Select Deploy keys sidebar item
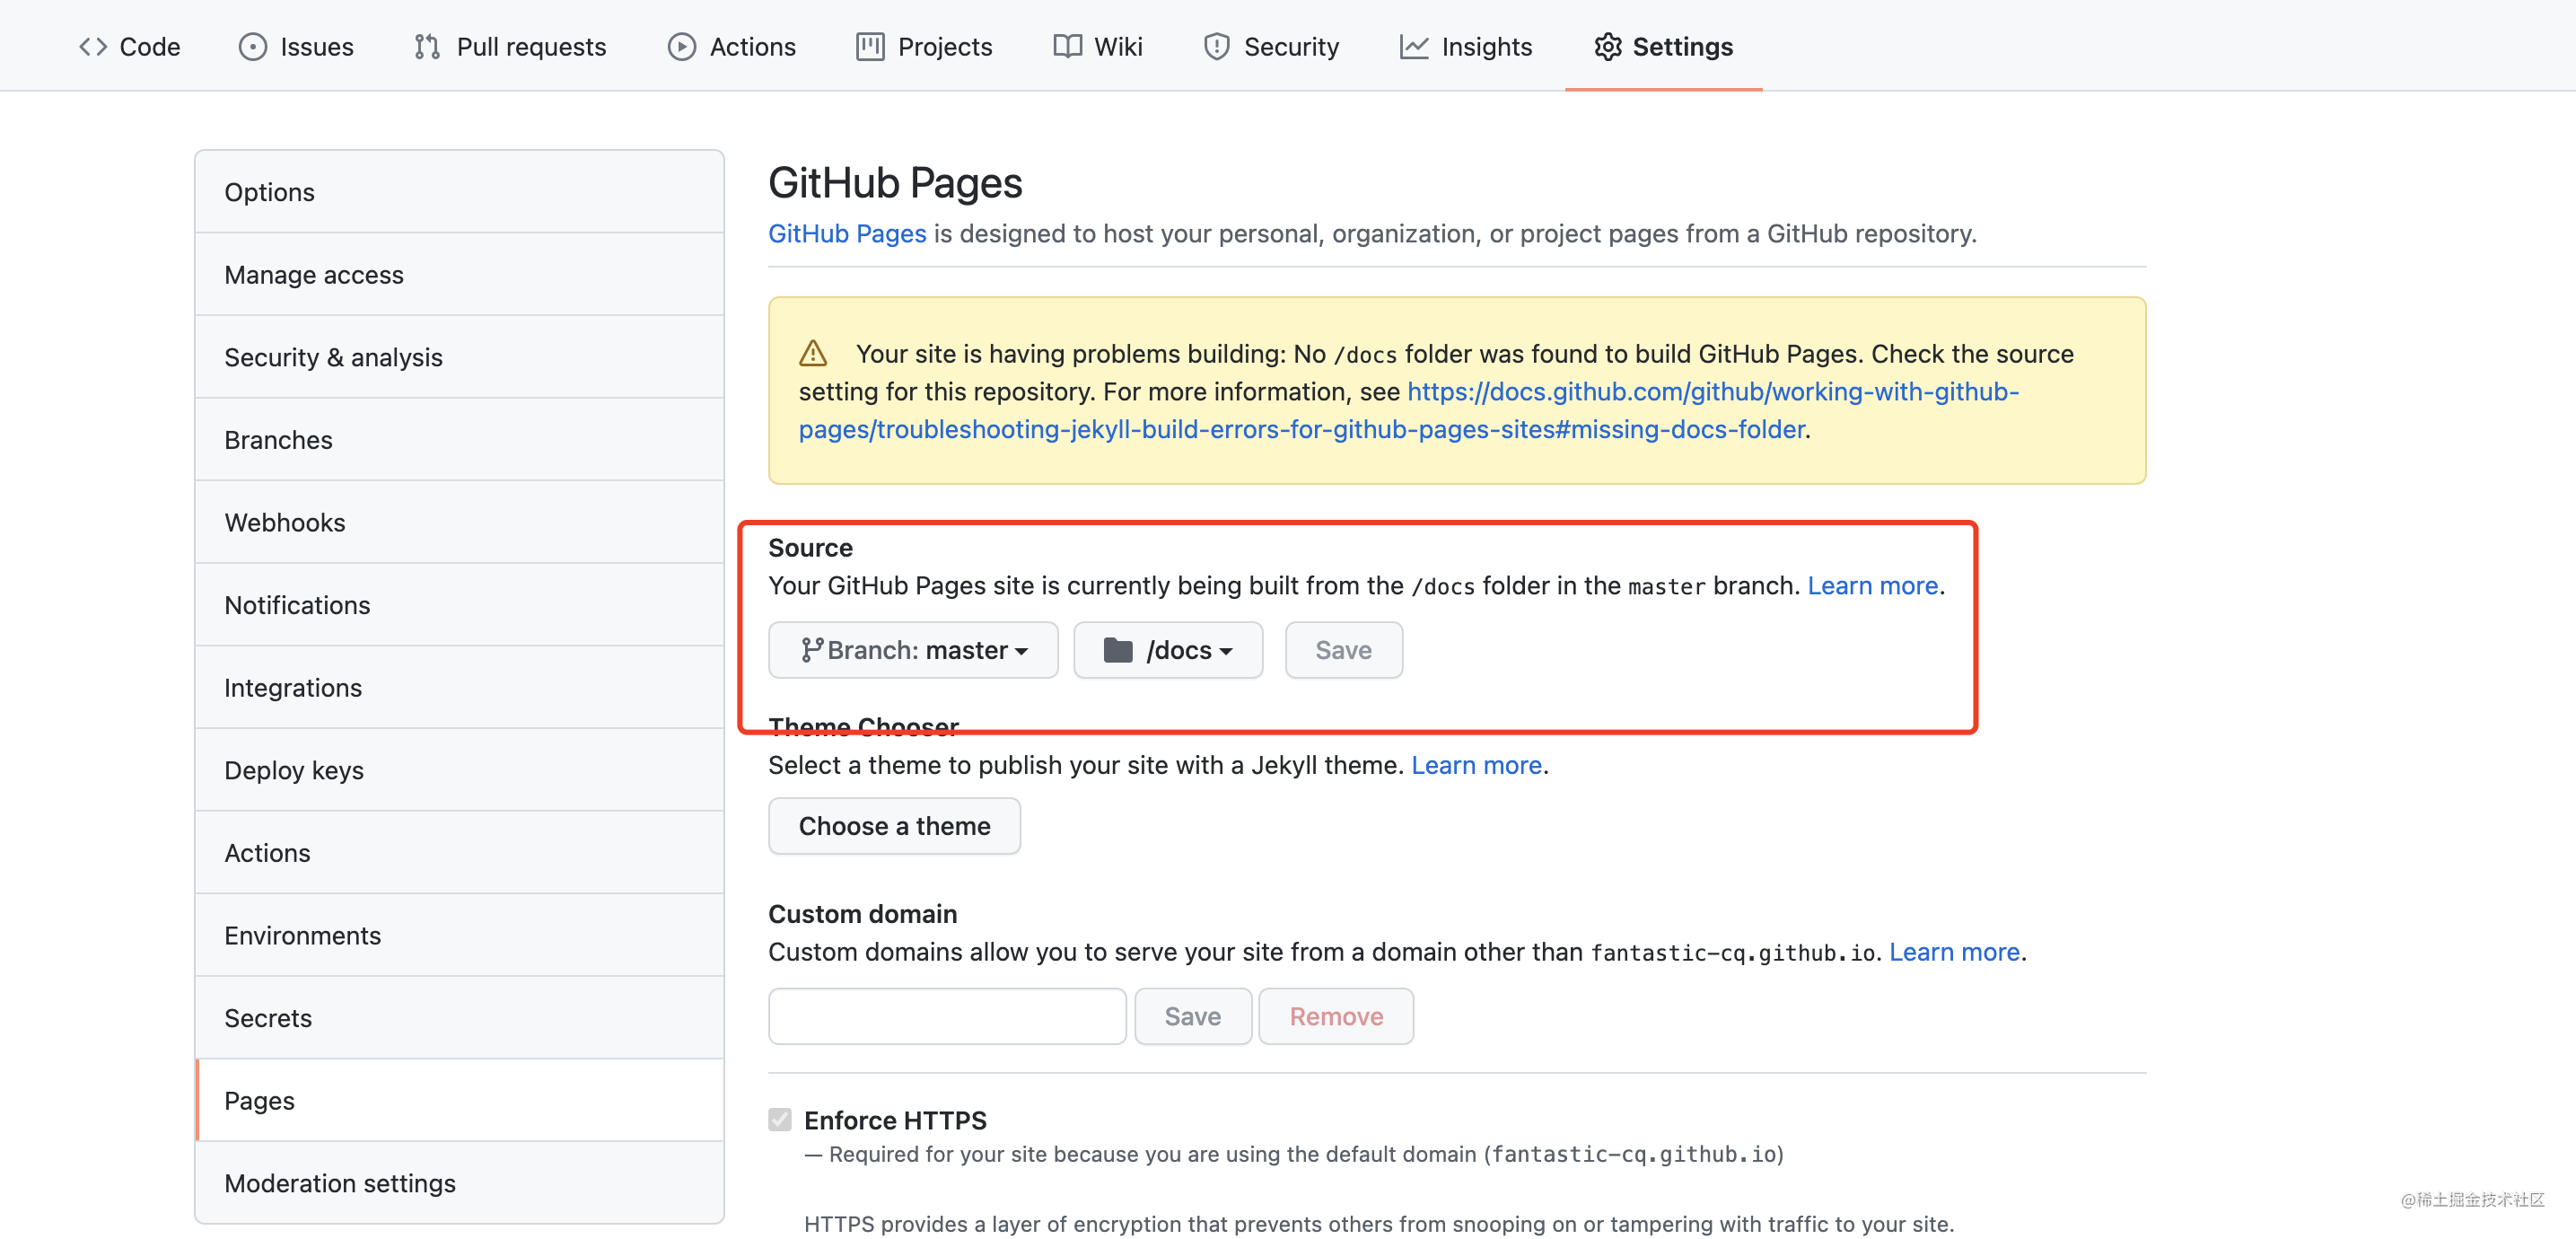Screen dimensions: 2576x1239 pos(294,770)
